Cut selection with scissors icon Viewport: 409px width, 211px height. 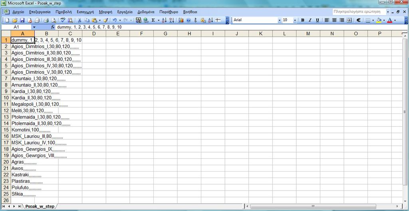click(79, 20)
